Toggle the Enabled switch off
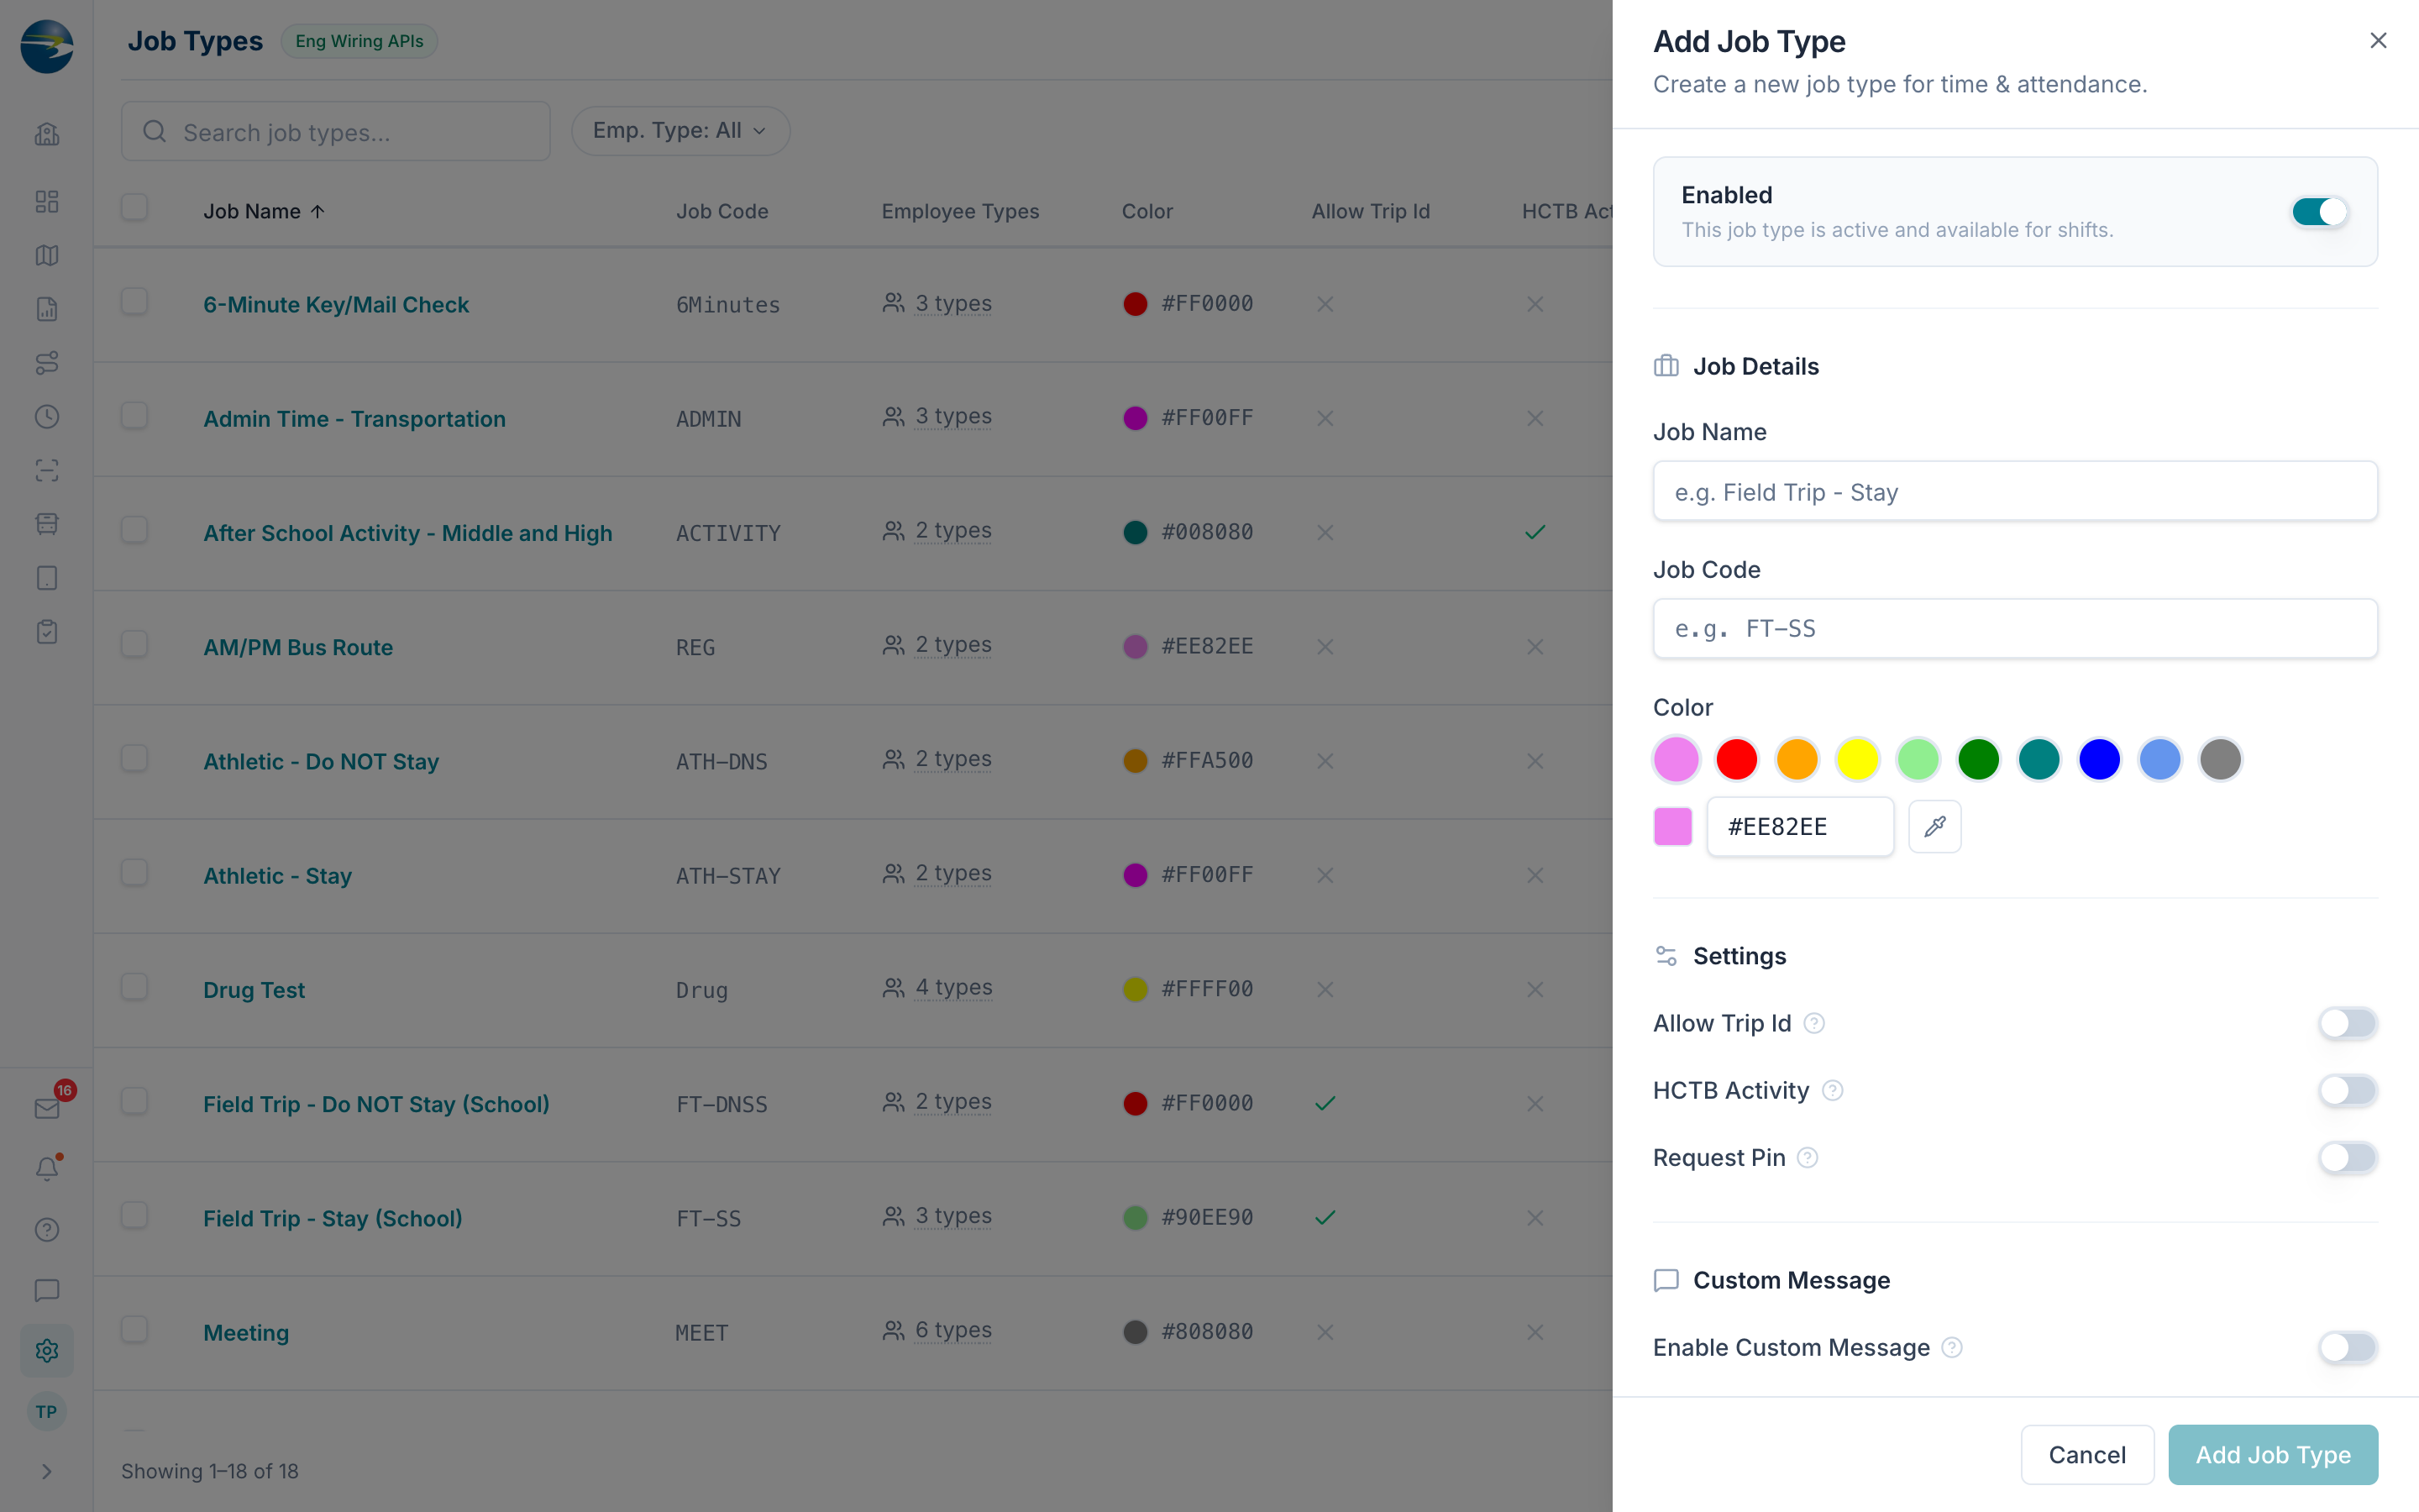2419x1512 pixels. tap(2320, 212)
